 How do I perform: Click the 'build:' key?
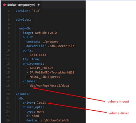(28, 37)
